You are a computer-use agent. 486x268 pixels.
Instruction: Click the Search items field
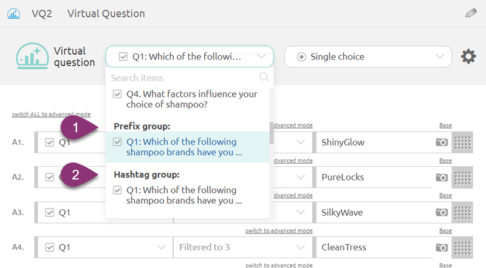tap(185, 78)
